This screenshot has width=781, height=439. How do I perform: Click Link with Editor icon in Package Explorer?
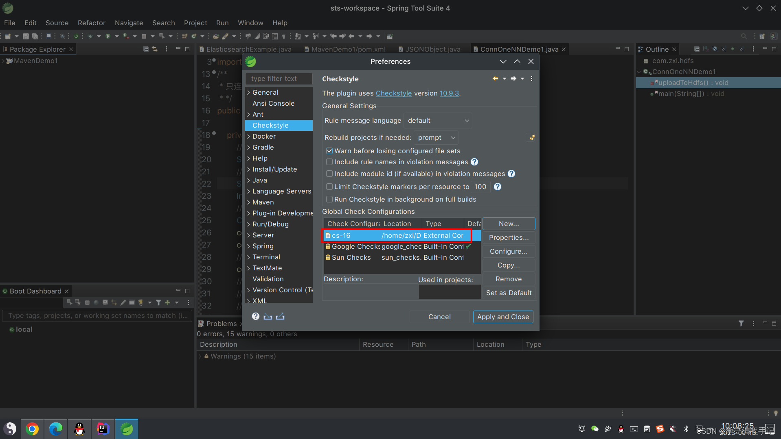click(155, 49)
